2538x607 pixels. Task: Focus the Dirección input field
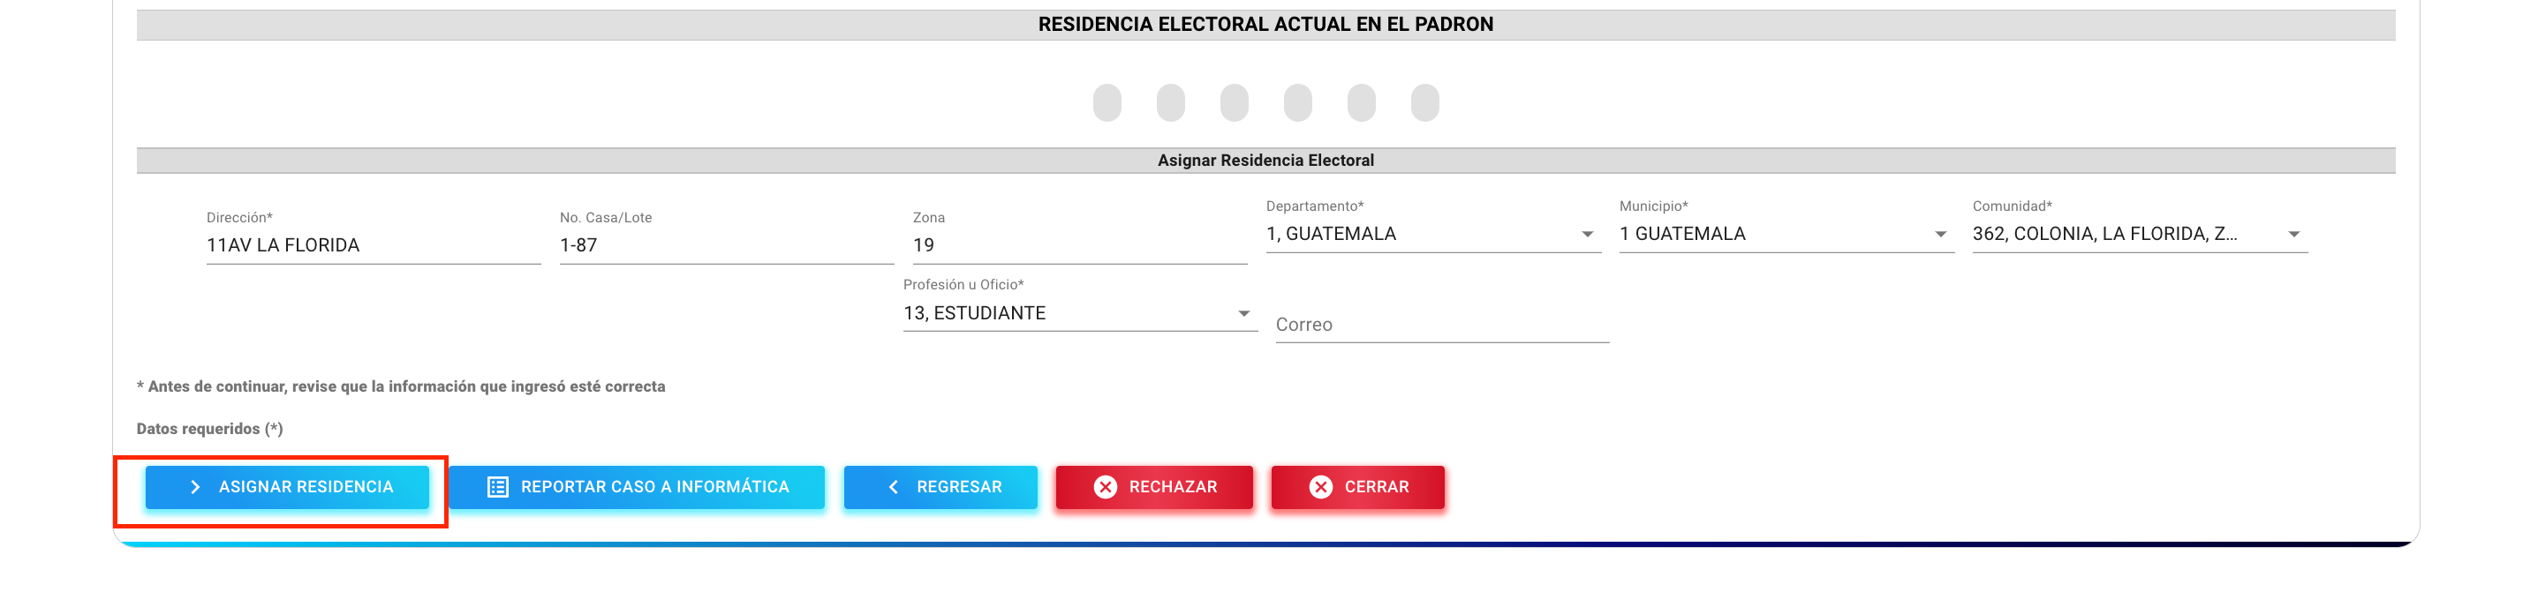[374, 245]
